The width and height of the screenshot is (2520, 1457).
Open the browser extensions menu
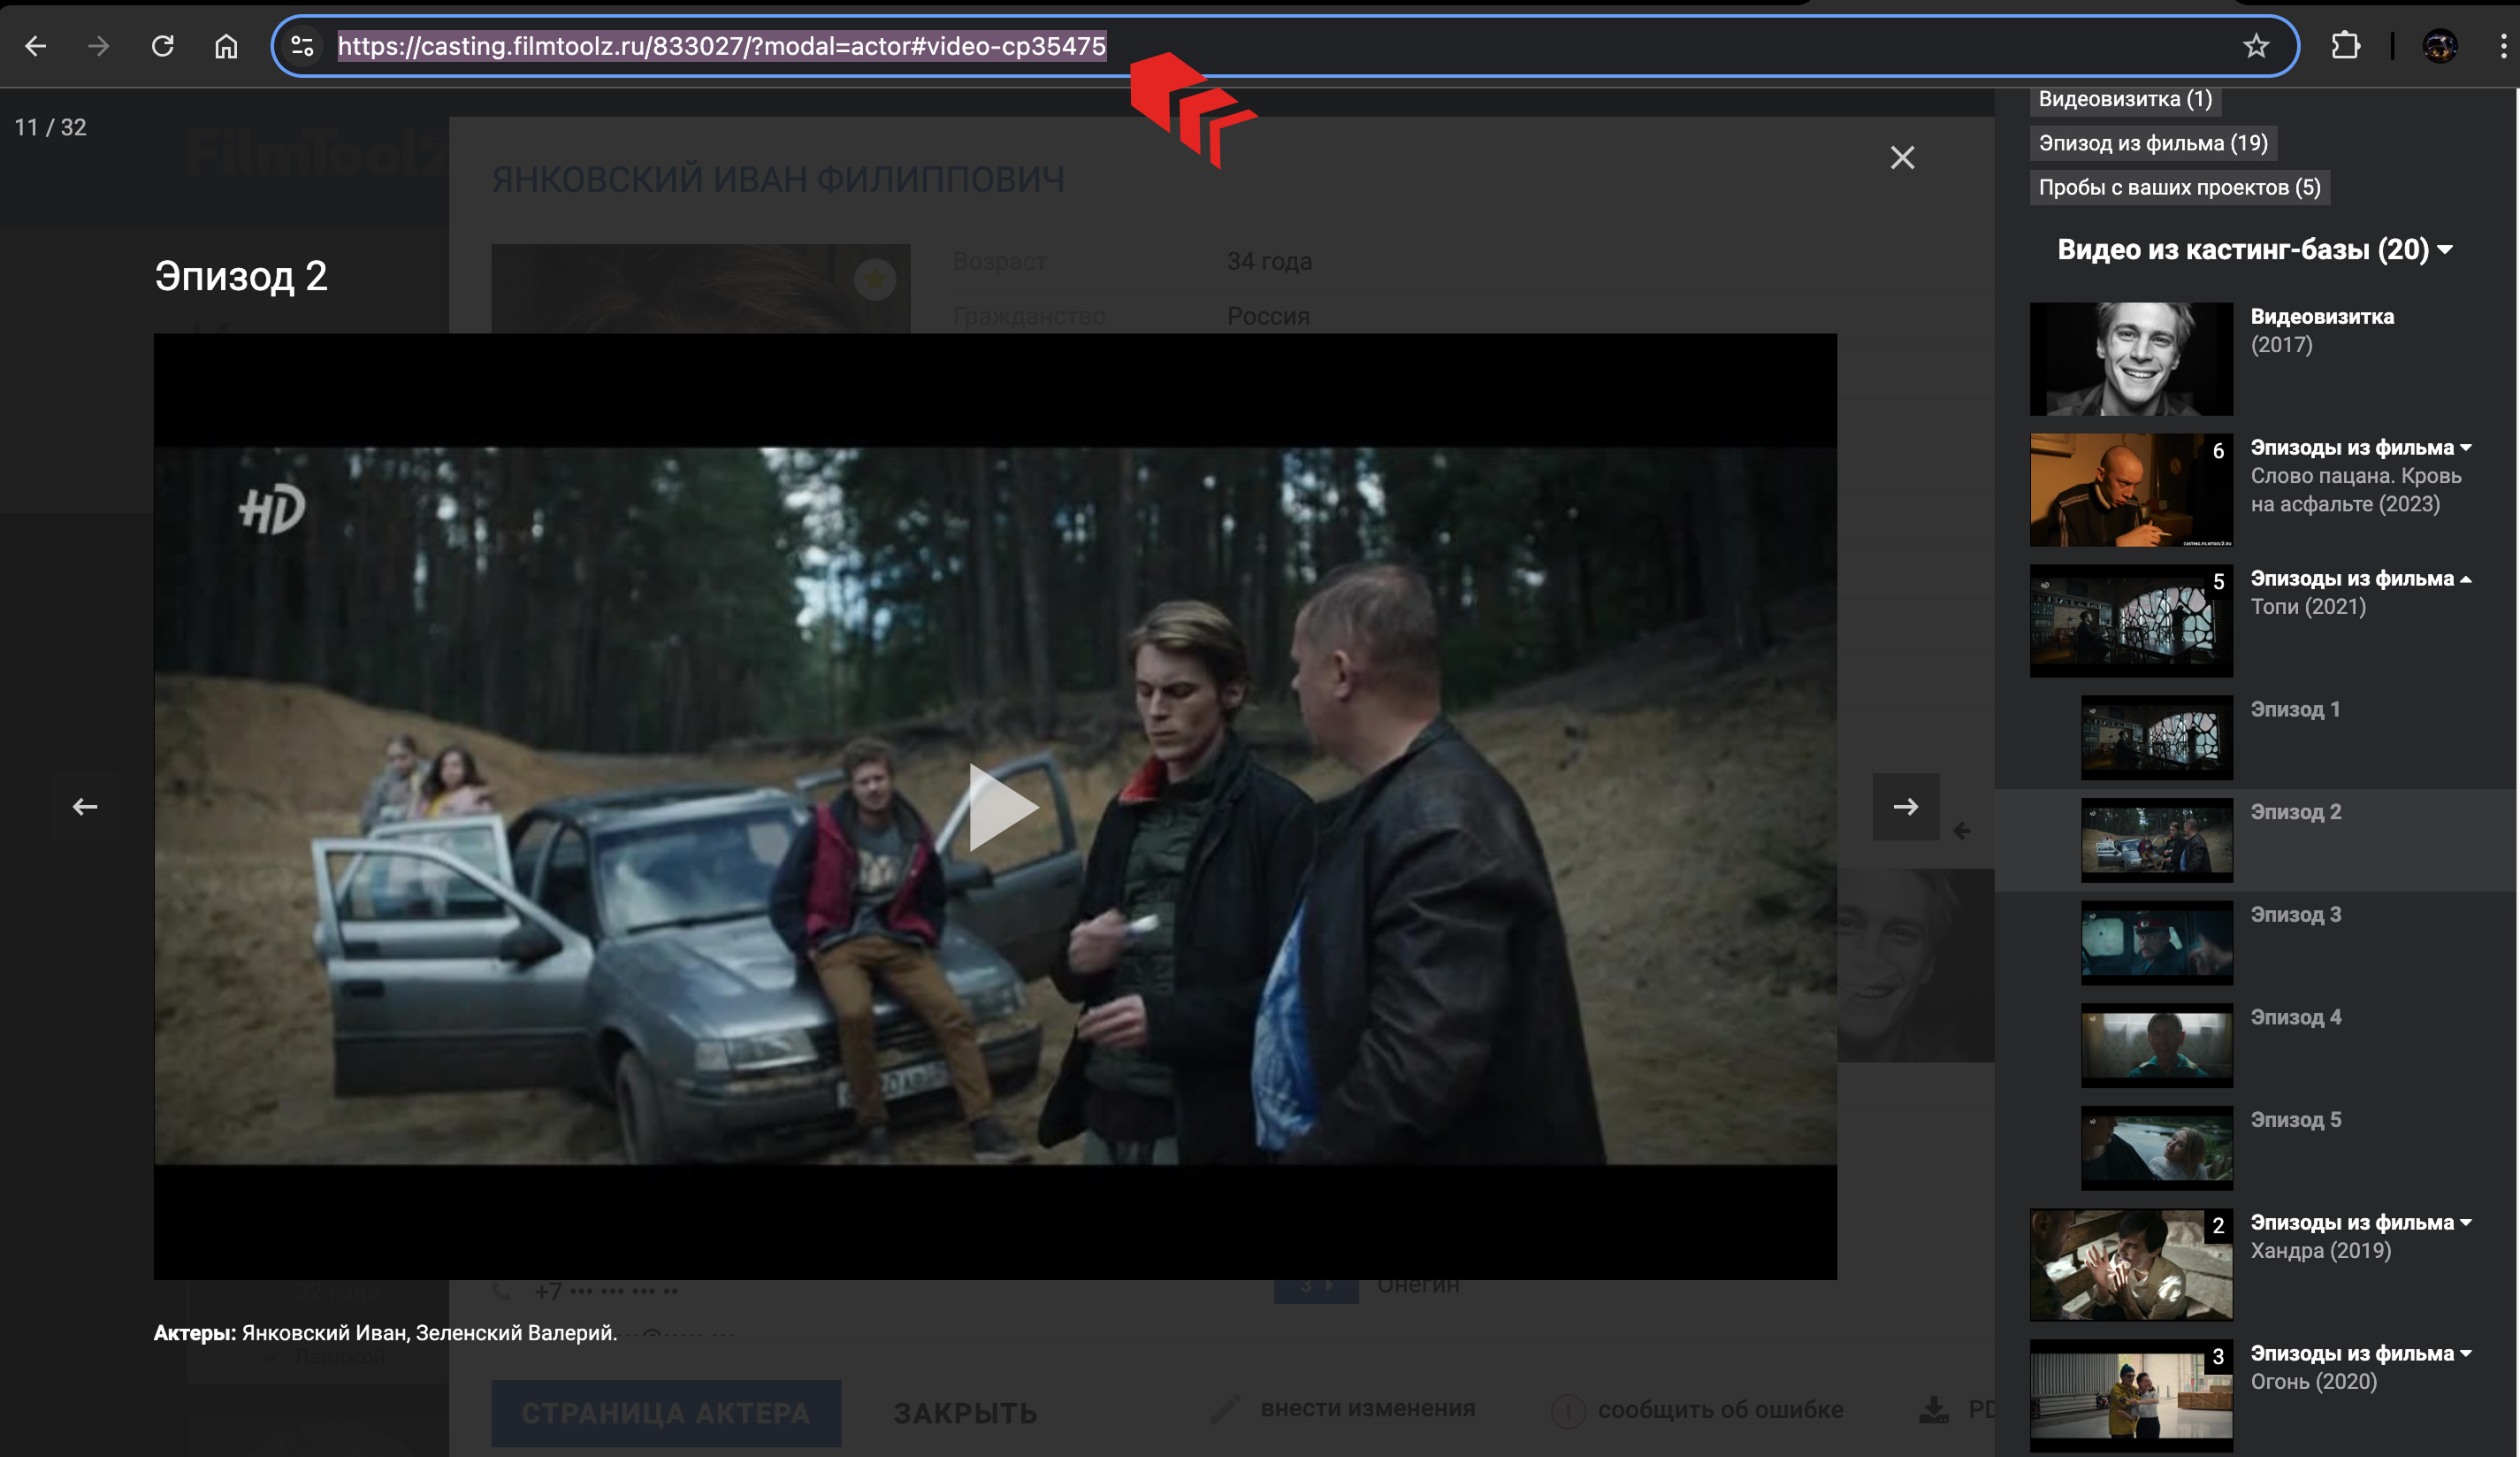[x=2345, y=46]
